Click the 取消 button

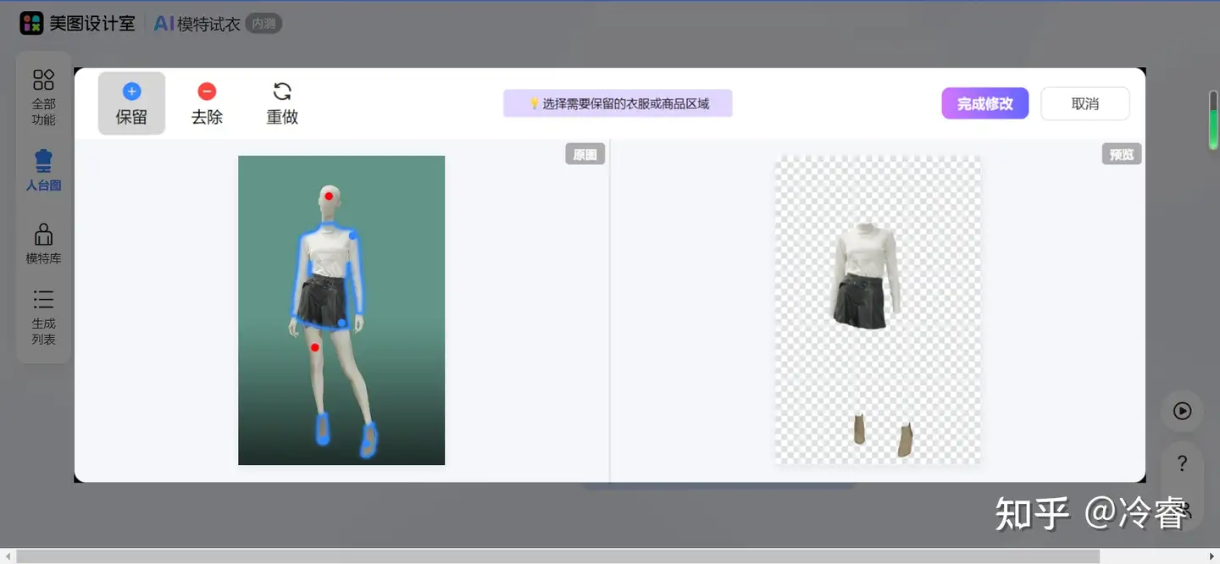pos(1085,103)
